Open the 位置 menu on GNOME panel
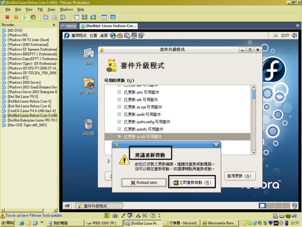 [93, 36]
